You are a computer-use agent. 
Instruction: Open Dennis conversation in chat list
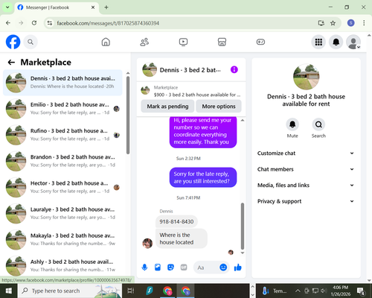pos(62,83)
